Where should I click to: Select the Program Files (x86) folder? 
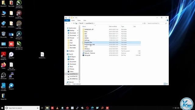pos(112,45)
